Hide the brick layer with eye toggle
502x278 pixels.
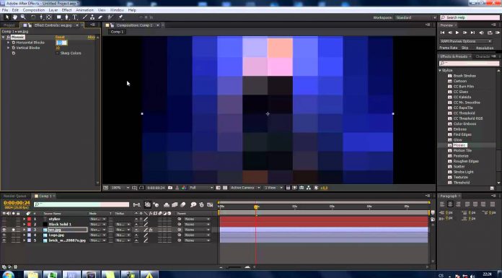point(4,240)
